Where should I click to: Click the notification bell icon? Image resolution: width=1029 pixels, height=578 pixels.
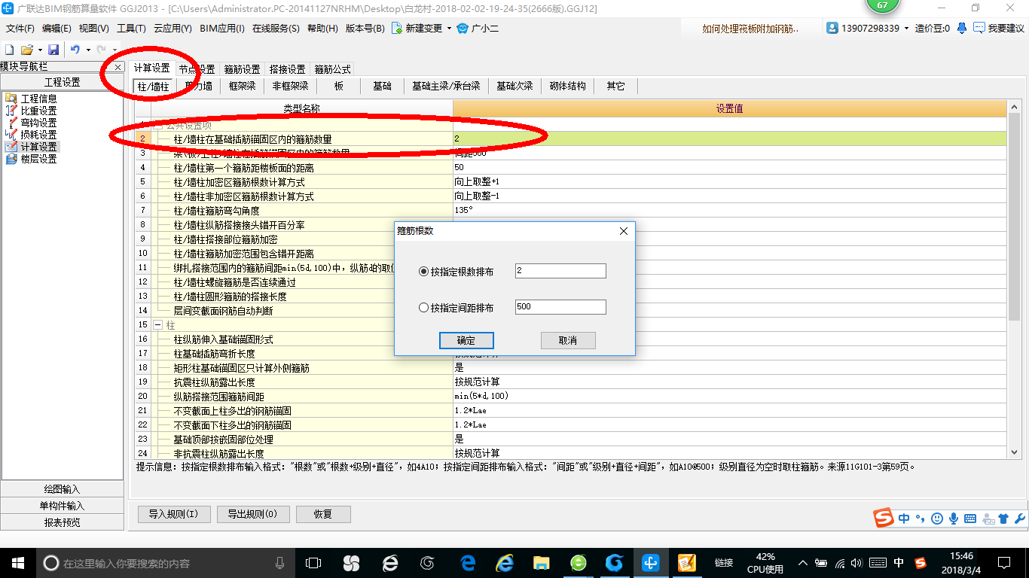click(x=962, y=28)
